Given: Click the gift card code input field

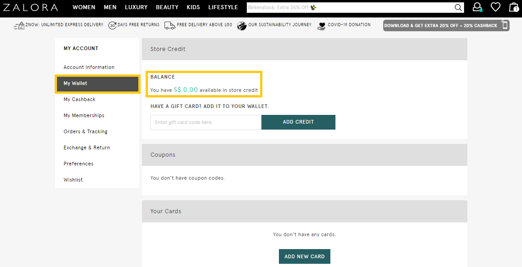Looking at the screenshot, I should [x=205, y=122].
